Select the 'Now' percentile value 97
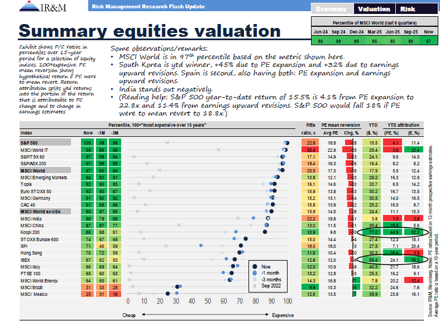Image resolution: width=440 pixels, height=321 pixels. [428, 41]
